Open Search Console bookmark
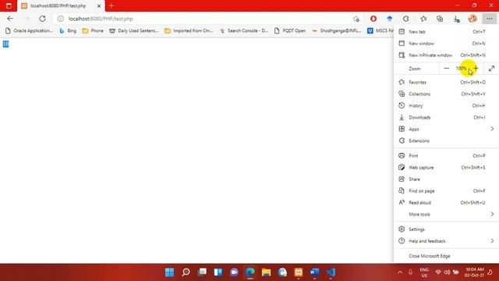The width and height of the screenshot is (499, 281). [244, 30]
